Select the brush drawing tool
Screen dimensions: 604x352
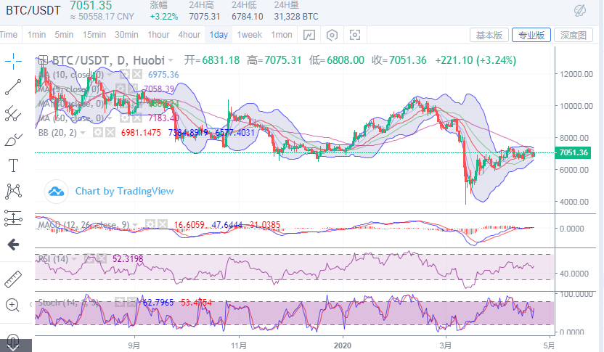coord(13,140)
